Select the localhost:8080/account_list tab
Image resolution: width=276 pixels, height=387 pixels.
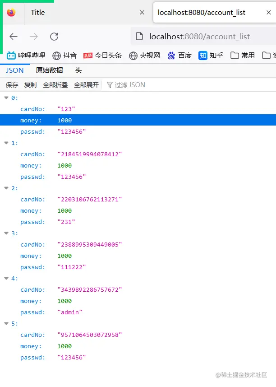[x=214, y=12]
